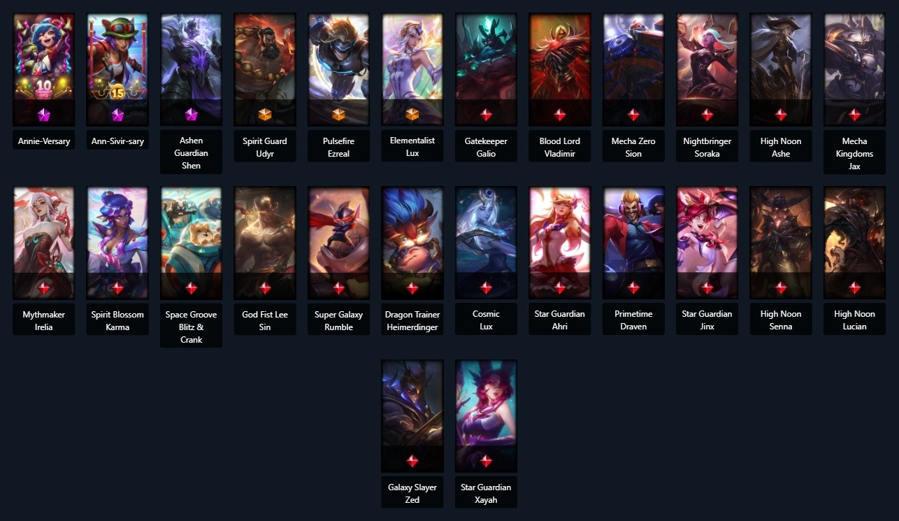
Task: Click the Nightbringer Soraka name label
Action: click(x=707, y=148)
